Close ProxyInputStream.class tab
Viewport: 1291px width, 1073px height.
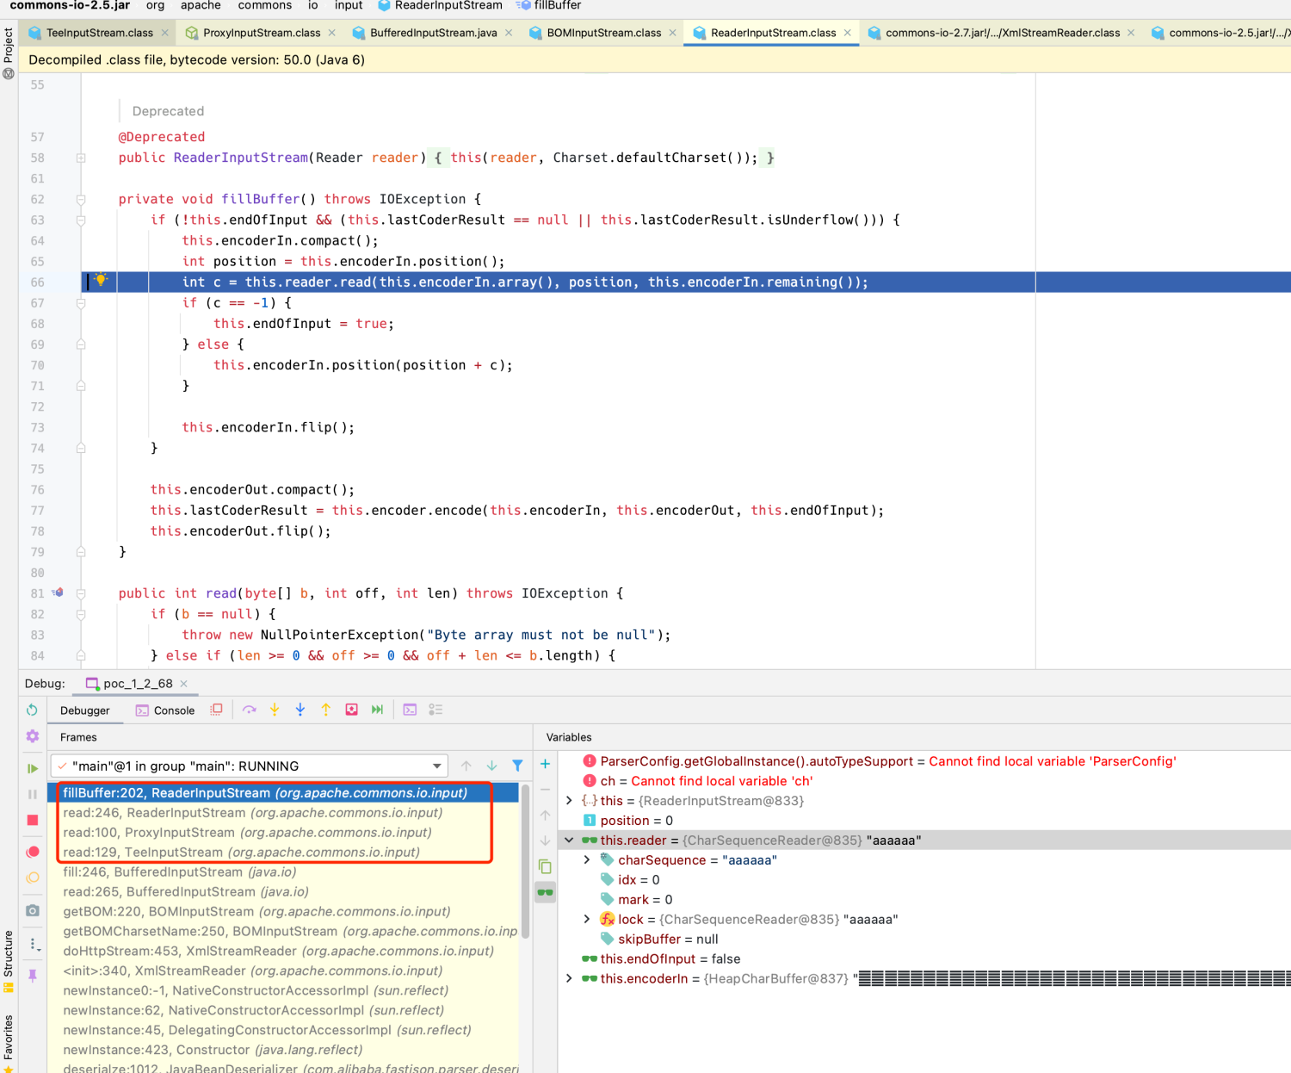click(332, 33)
